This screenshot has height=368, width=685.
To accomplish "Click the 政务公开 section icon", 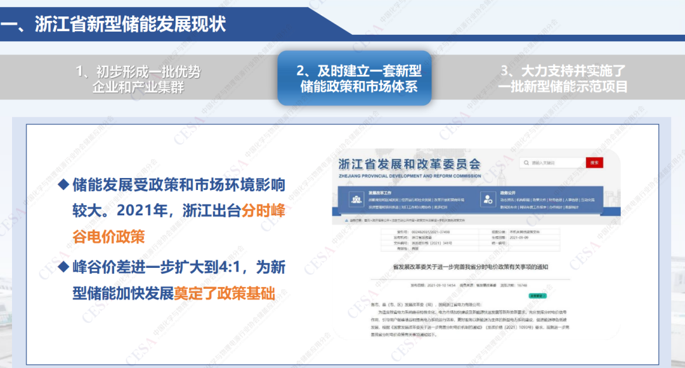I will 487,199.
